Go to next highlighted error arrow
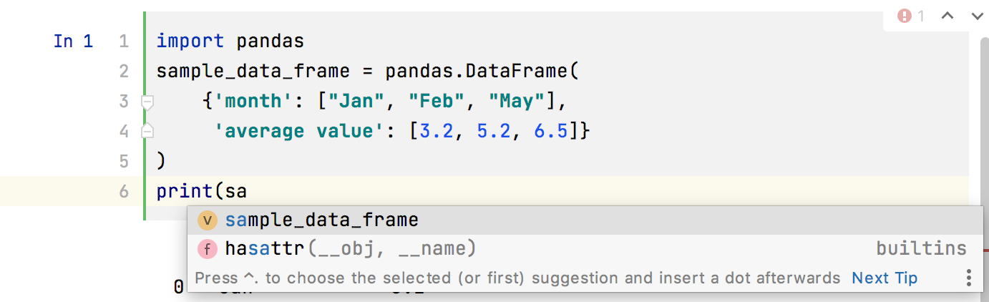The width and height of the screenshot is (989, 302). tap(977, 16)
